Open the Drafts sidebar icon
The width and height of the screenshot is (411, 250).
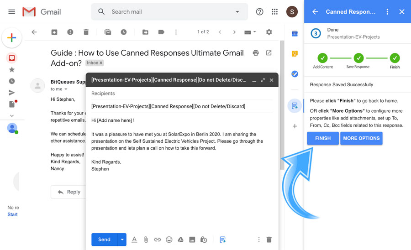pos(12,104)
